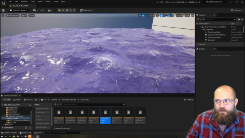Select the 03_04_VFX_Ocean level thumbnail
Image resolution: width=245 pixels, height=138 pixels.
(x=105, y=116)
